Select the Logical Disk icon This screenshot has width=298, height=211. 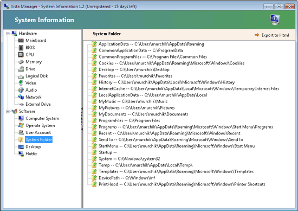point(21,76)
